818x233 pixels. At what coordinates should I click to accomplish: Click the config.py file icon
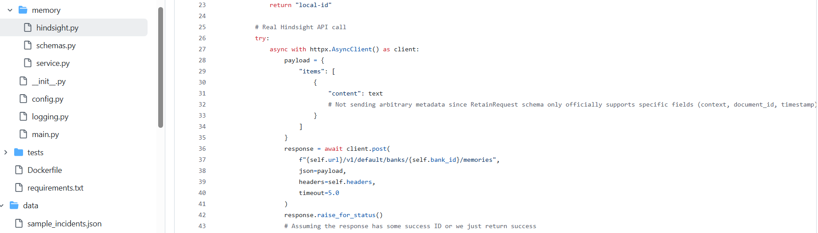tap(23, 99)
